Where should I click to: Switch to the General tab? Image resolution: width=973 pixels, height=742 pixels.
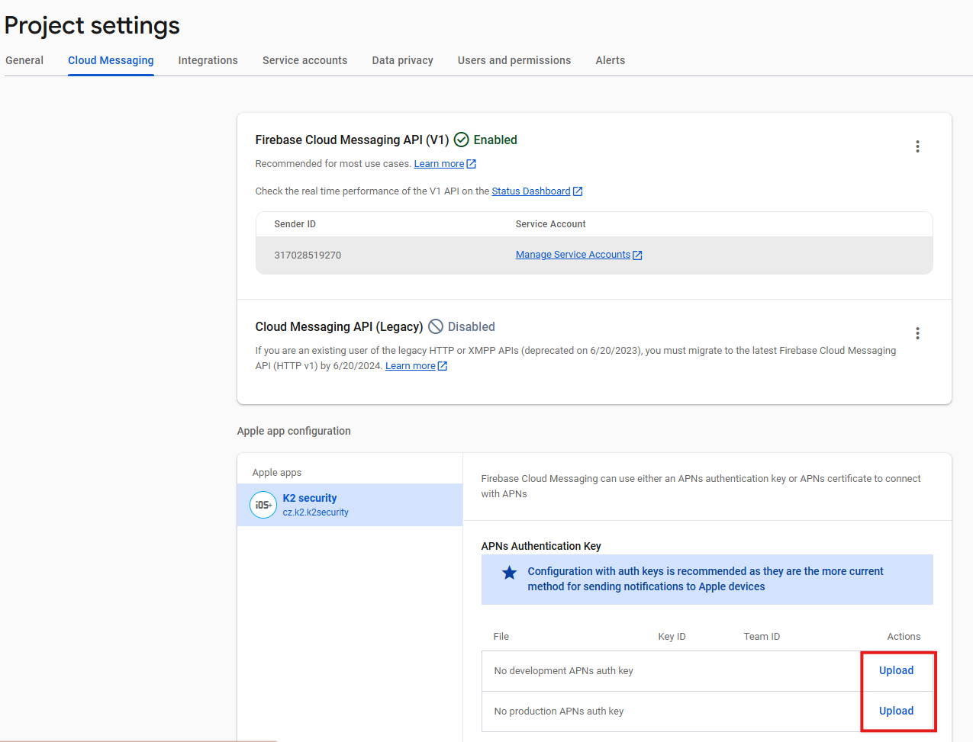(24, 60)
